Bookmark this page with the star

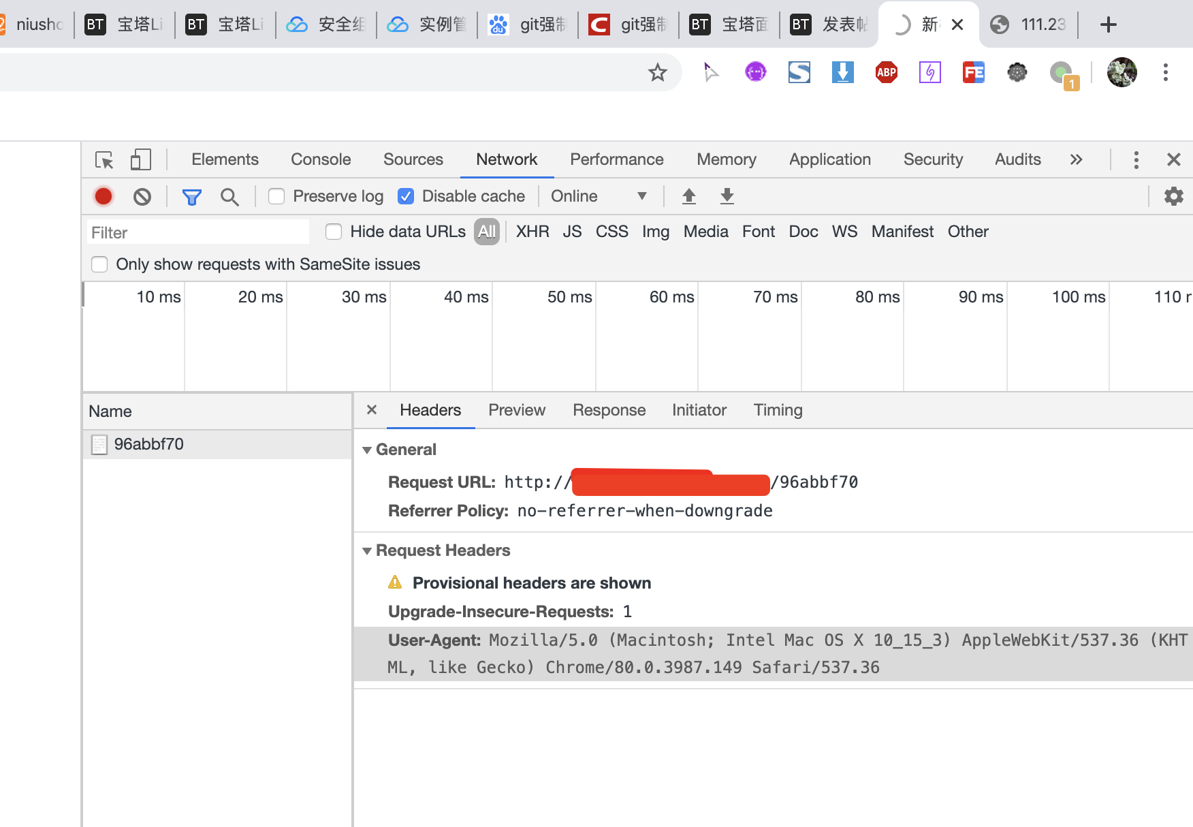point(657,72)
